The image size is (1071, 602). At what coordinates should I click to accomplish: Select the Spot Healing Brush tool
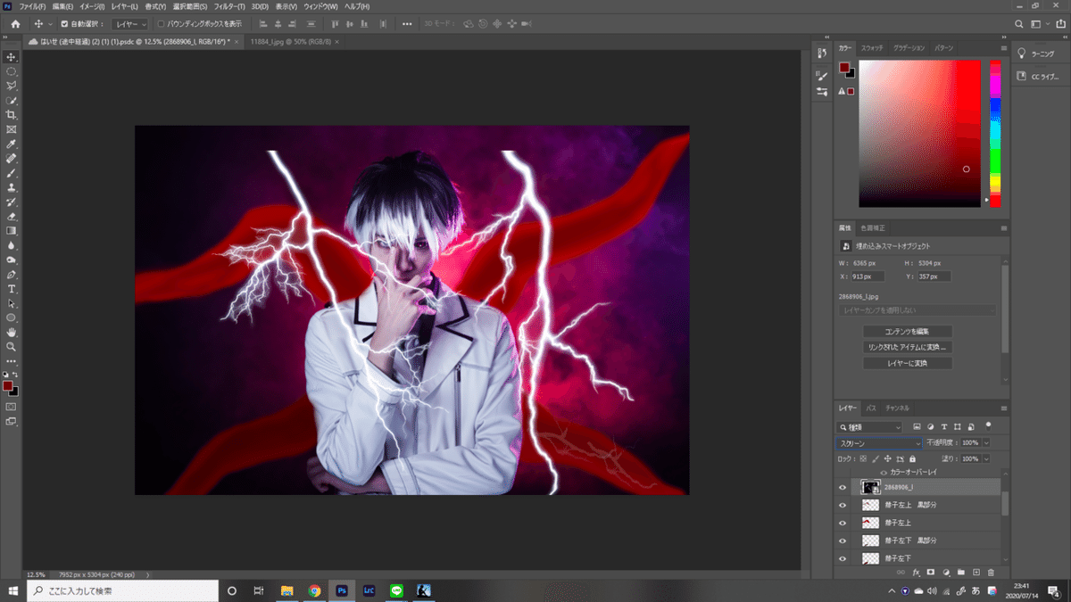click(12, 159)
